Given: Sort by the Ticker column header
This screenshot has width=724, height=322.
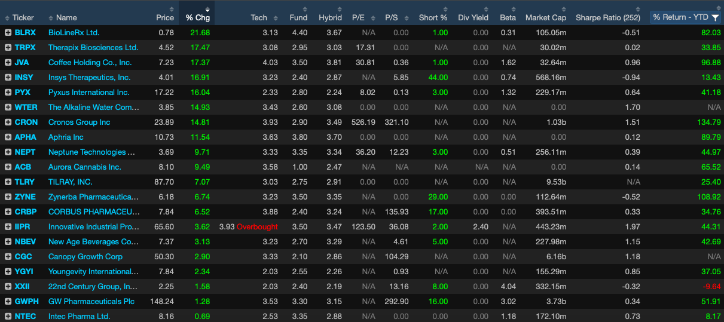Looking at the screenshot, I should pyautogui.click(x=23, y=17).
